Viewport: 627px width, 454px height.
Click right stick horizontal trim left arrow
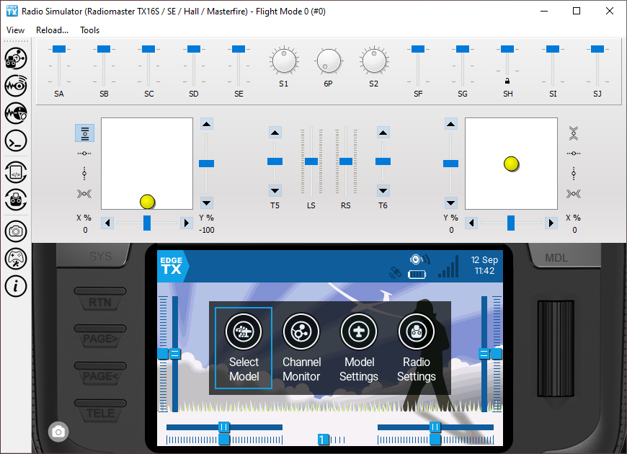point(471,223)
